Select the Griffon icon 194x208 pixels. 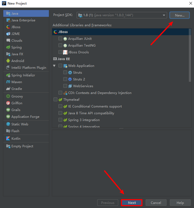click(x=8, y=103)
